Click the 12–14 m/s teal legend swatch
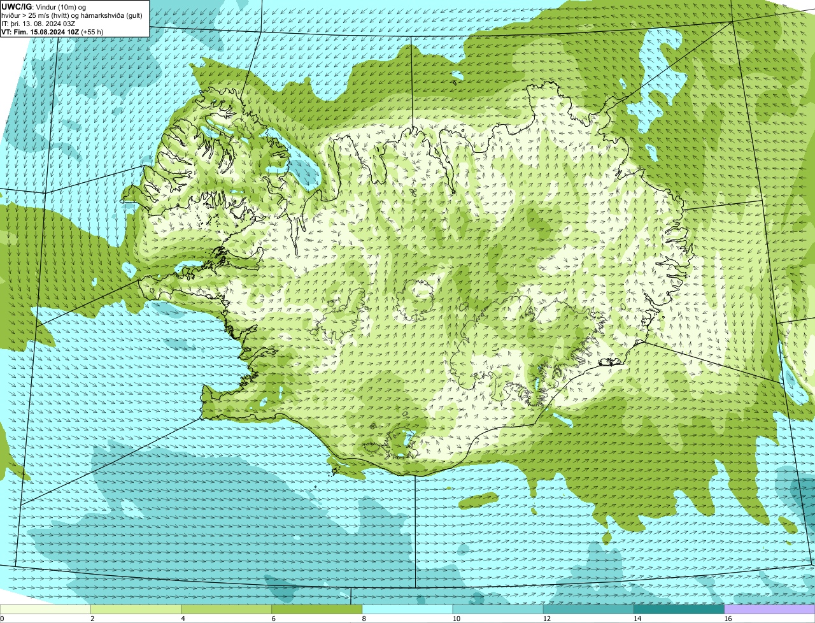The height and width of the screenshot is (623, 815). tap(588, 609)
